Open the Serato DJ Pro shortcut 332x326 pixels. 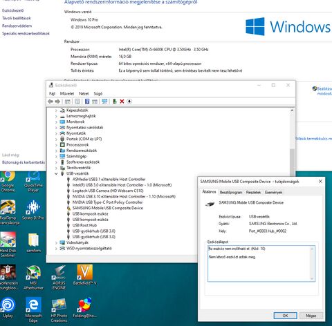coord(33,210)
